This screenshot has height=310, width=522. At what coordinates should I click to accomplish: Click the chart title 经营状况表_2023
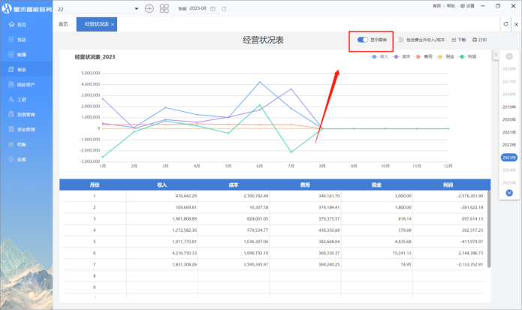95,57
